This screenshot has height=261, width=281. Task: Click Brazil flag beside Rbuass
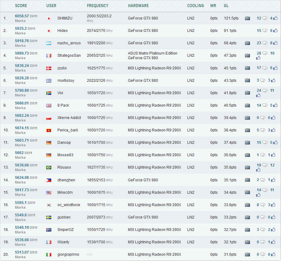[48, 168]
